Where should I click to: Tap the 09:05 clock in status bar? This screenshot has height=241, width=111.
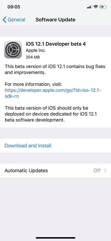(x=14, y=7)
